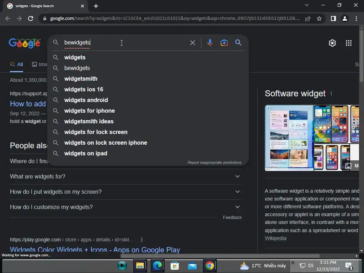Open the Google apps grid
This screenshot has height=273, width=364.
[348, 43]
